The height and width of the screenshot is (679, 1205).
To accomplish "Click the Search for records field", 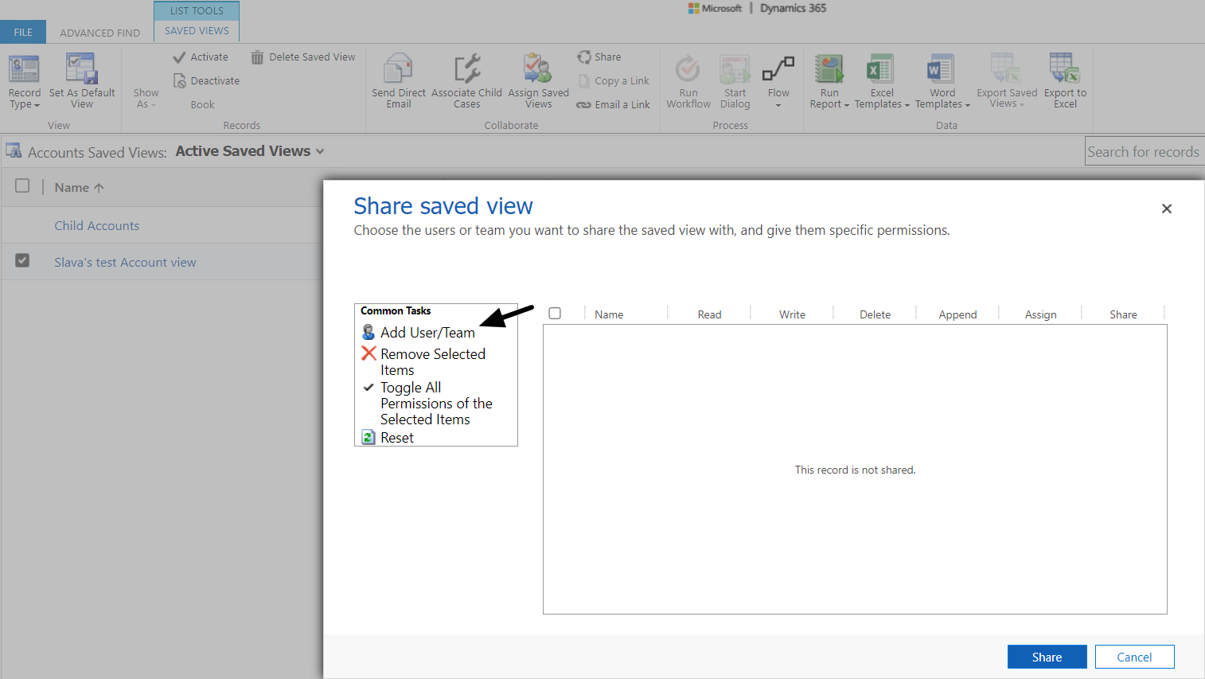I will click(x=1143, y=151).
